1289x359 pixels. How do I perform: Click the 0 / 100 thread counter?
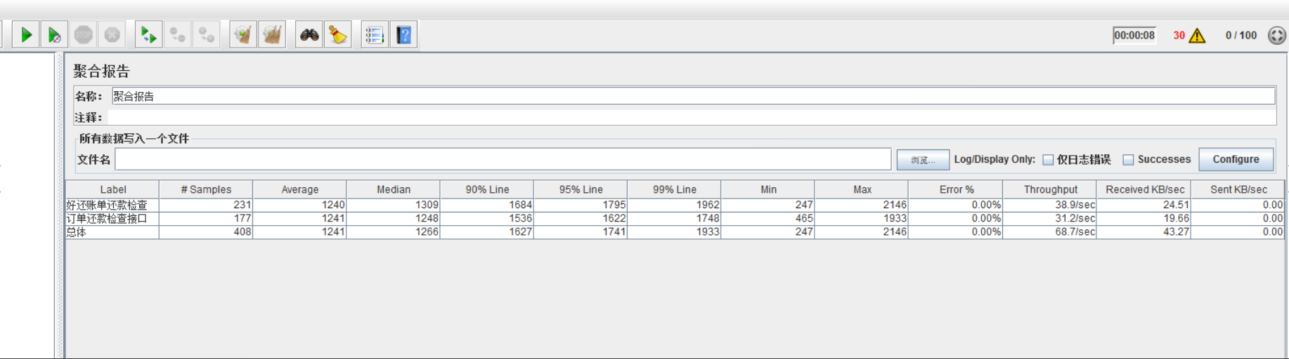tap(1241, 35)
